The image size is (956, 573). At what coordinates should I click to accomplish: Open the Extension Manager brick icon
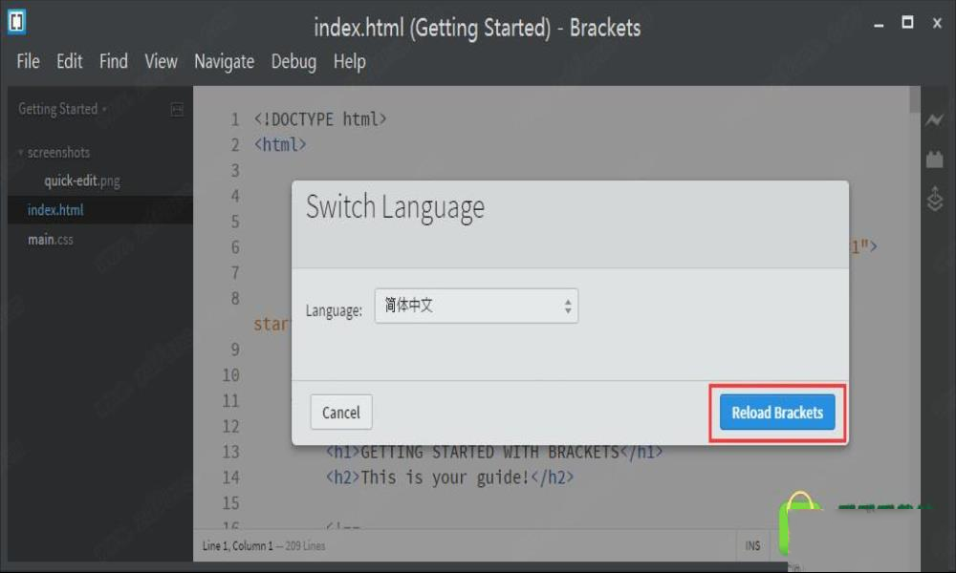coord(934,159)
